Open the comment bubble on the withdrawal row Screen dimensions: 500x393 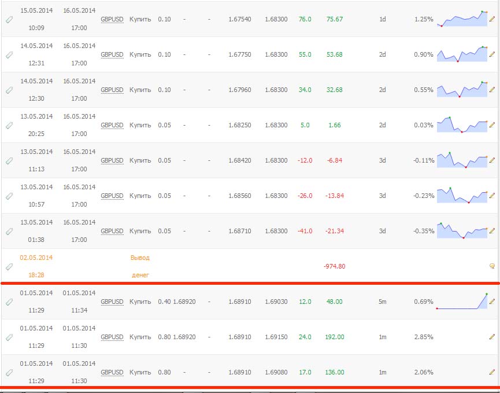pos(492,267)
